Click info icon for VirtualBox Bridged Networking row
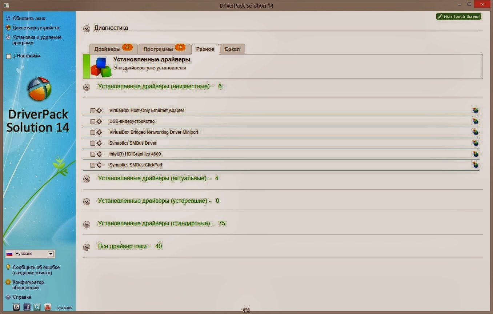Image resolution: width=493 pixels, height=314 pixels. click(x=475, y=132)
